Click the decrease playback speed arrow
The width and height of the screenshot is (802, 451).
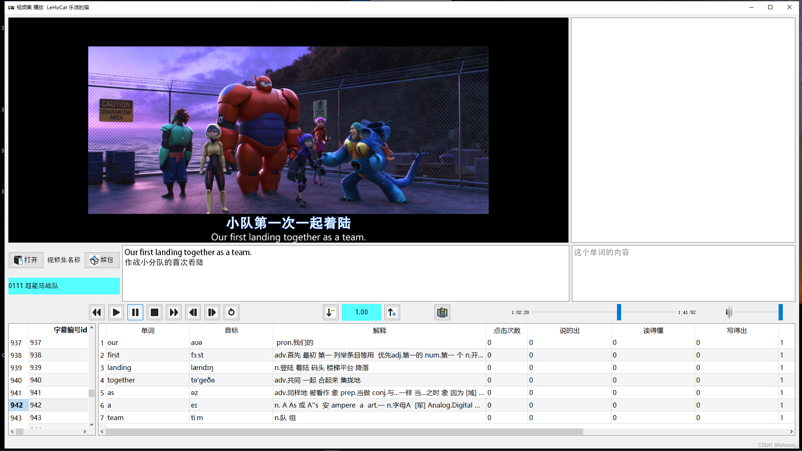click(x=330, y=312)
